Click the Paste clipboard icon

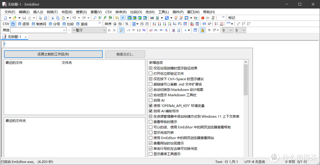63,18
